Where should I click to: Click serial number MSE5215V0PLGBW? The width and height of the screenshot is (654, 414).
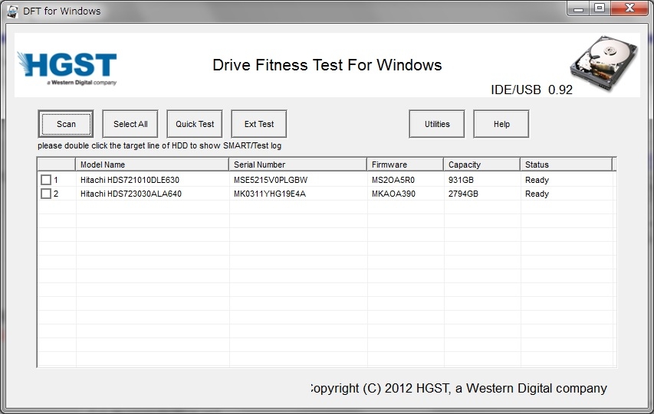click(x=271, y=180)
